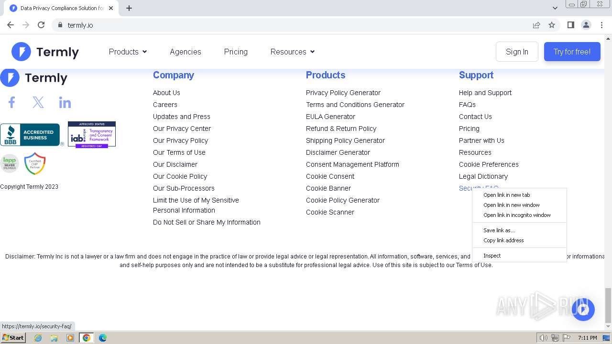Click the Sign In button
Image resolution: width=612 pixels, height=344 pixels.
point(517,52)
